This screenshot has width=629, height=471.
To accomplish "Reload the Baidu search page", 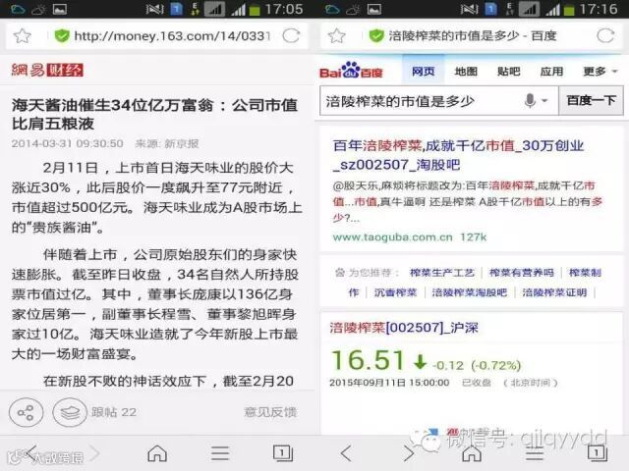I will coord(605,36).
